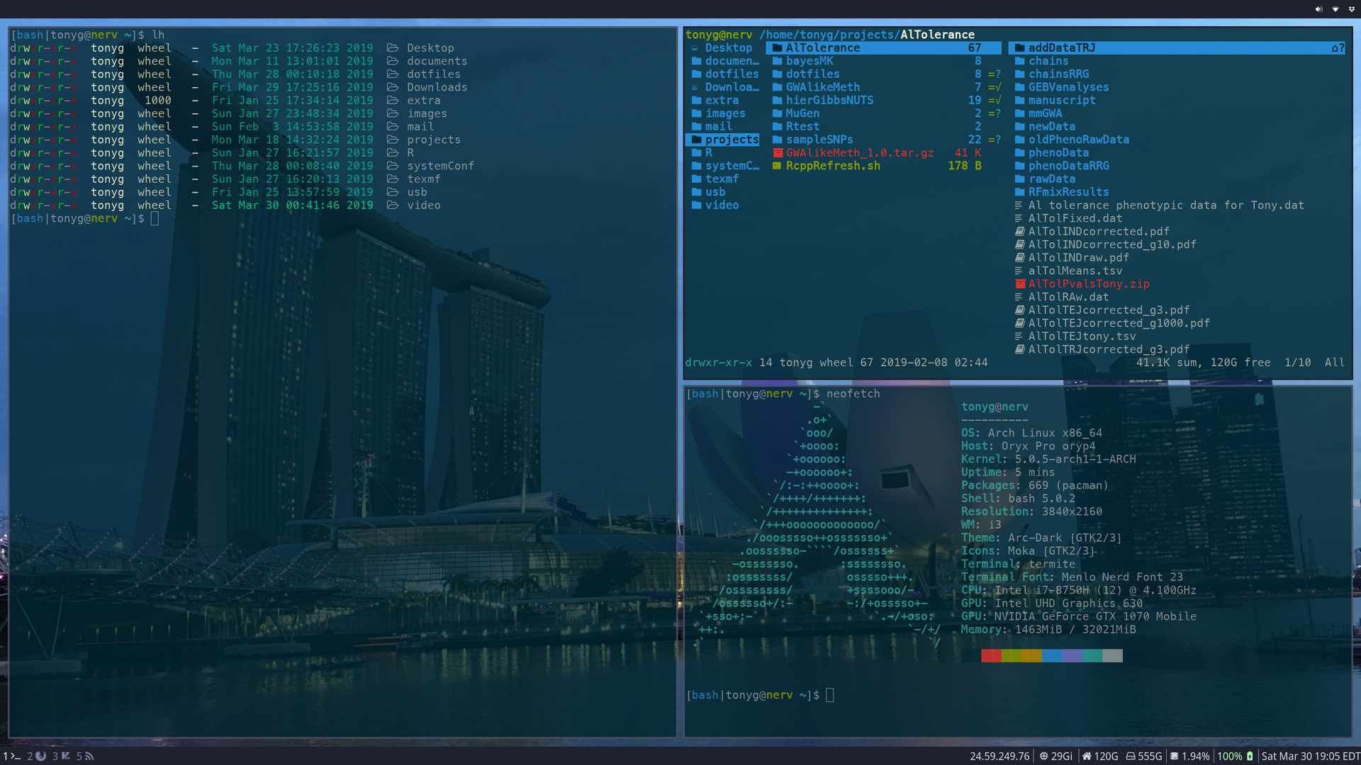Click the blue neofetch color block
The image size is (1361, 765).
1052,655
